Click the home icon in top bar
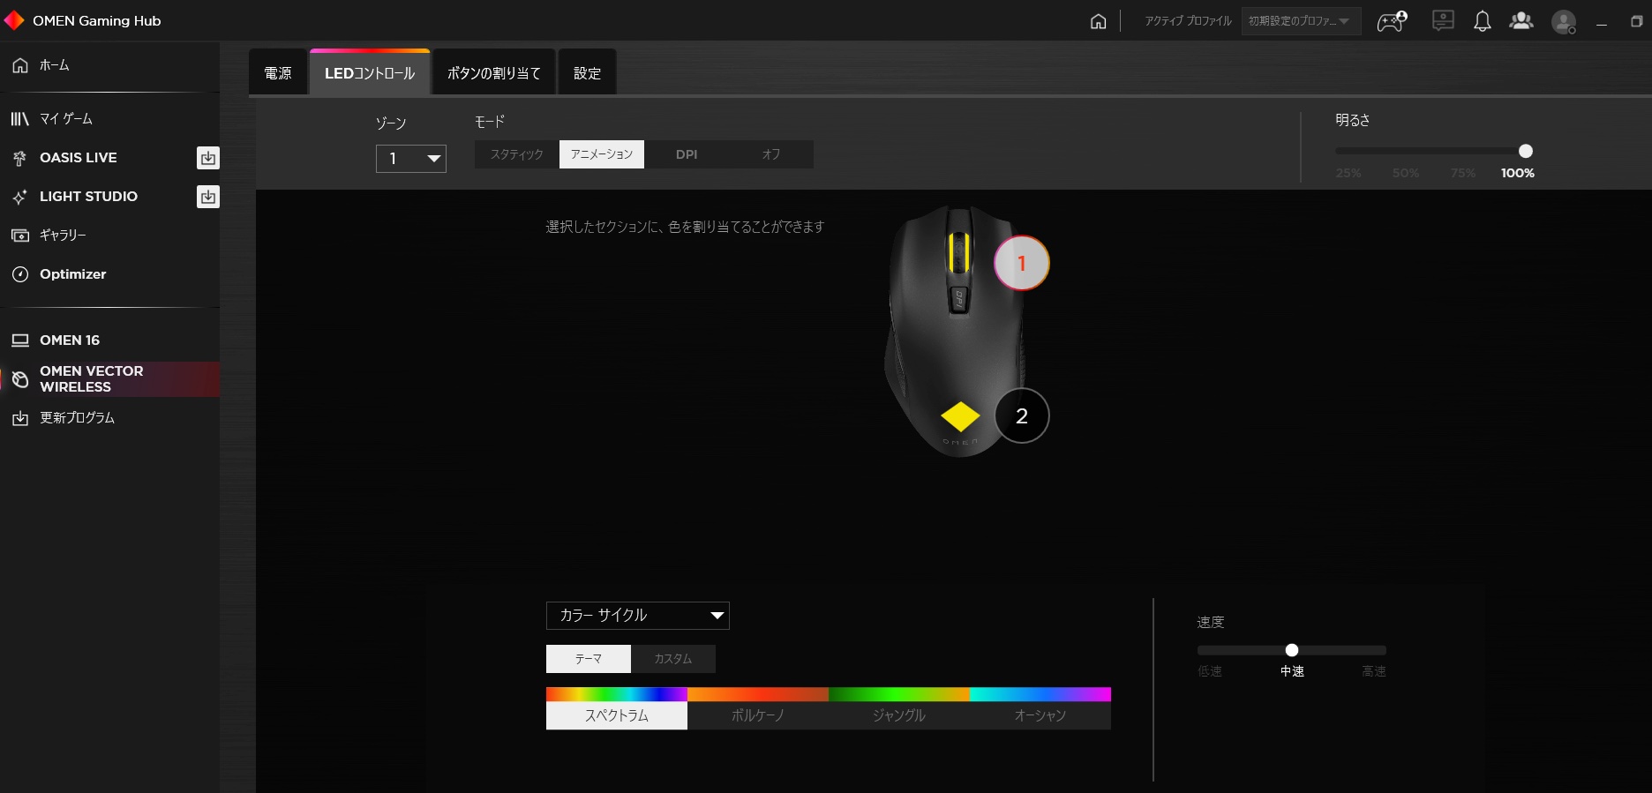This screenshot has width=1652, height=793. pos(1098,21)
